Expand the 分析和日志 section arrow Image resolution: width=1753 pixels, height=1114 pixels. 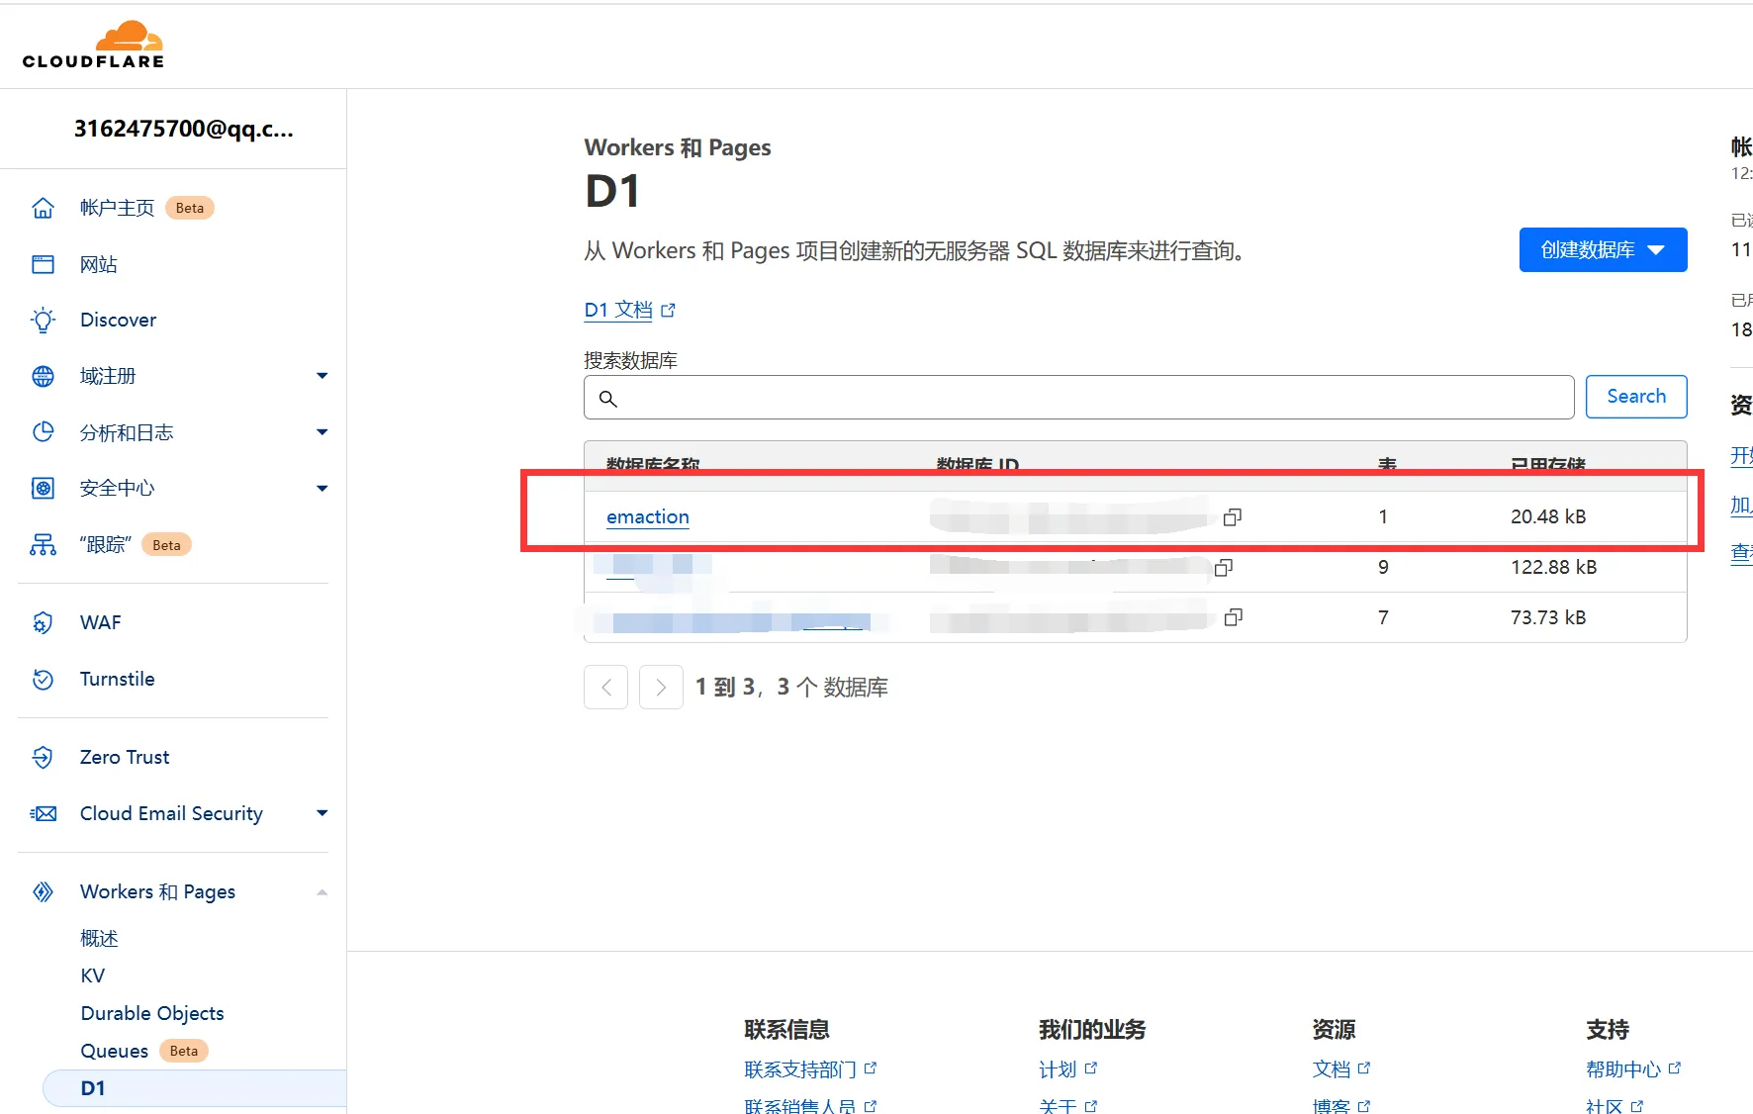point(322,432)
